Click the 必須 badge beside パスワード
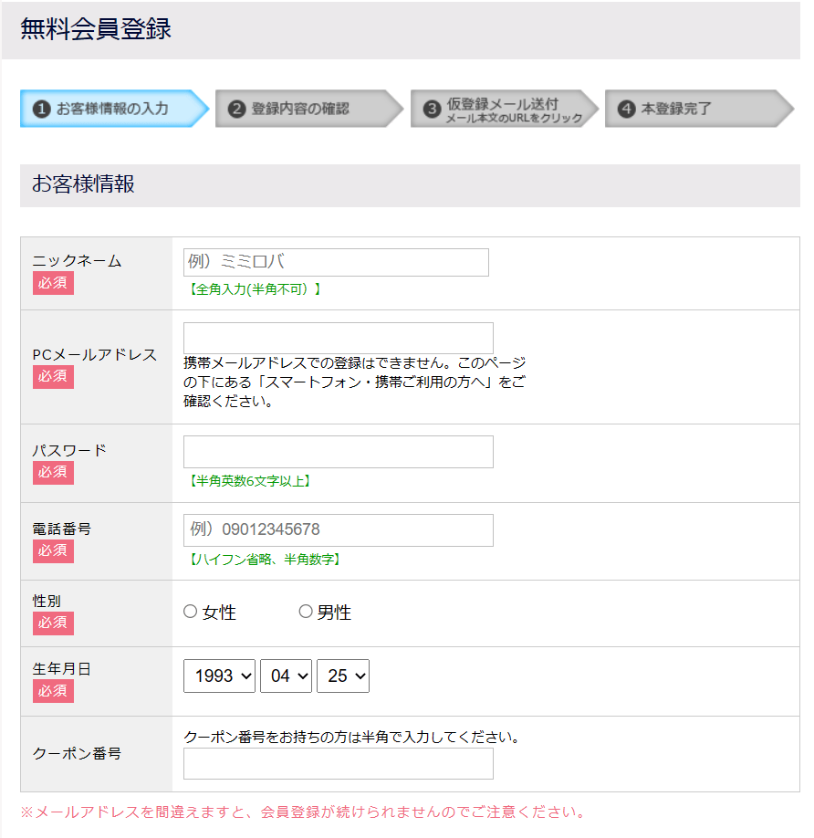This screenshot has height=838, width=814. (52, 472)
